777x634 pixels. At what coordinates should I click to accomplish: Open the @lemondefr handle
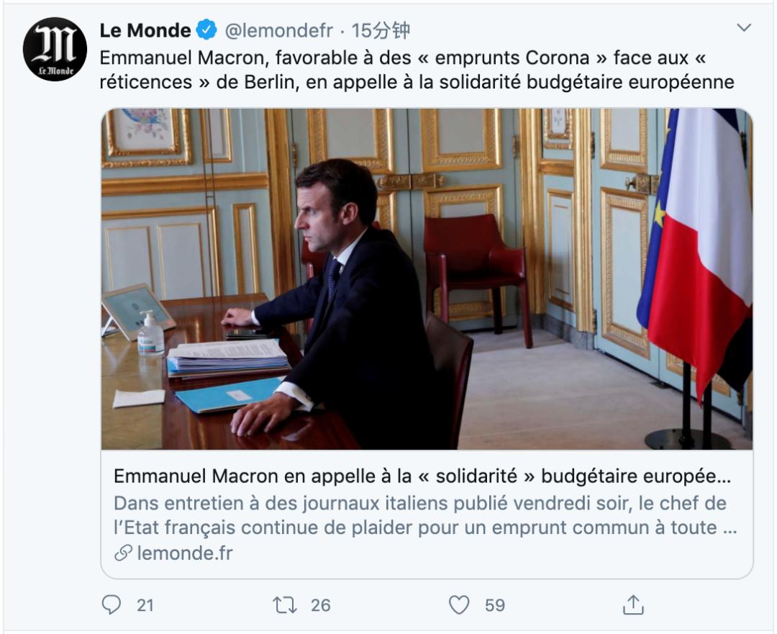(x=279, y=30)
